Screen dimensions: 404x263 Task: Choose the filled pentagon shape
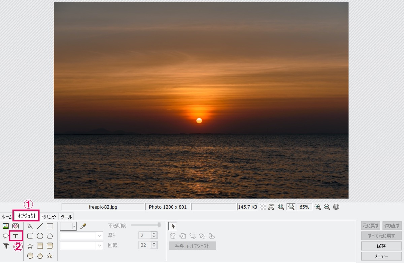40,256
